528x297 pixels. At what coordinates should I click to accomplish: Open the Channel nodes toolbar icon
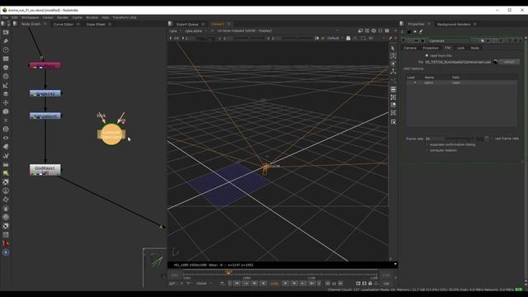[6, 59]
